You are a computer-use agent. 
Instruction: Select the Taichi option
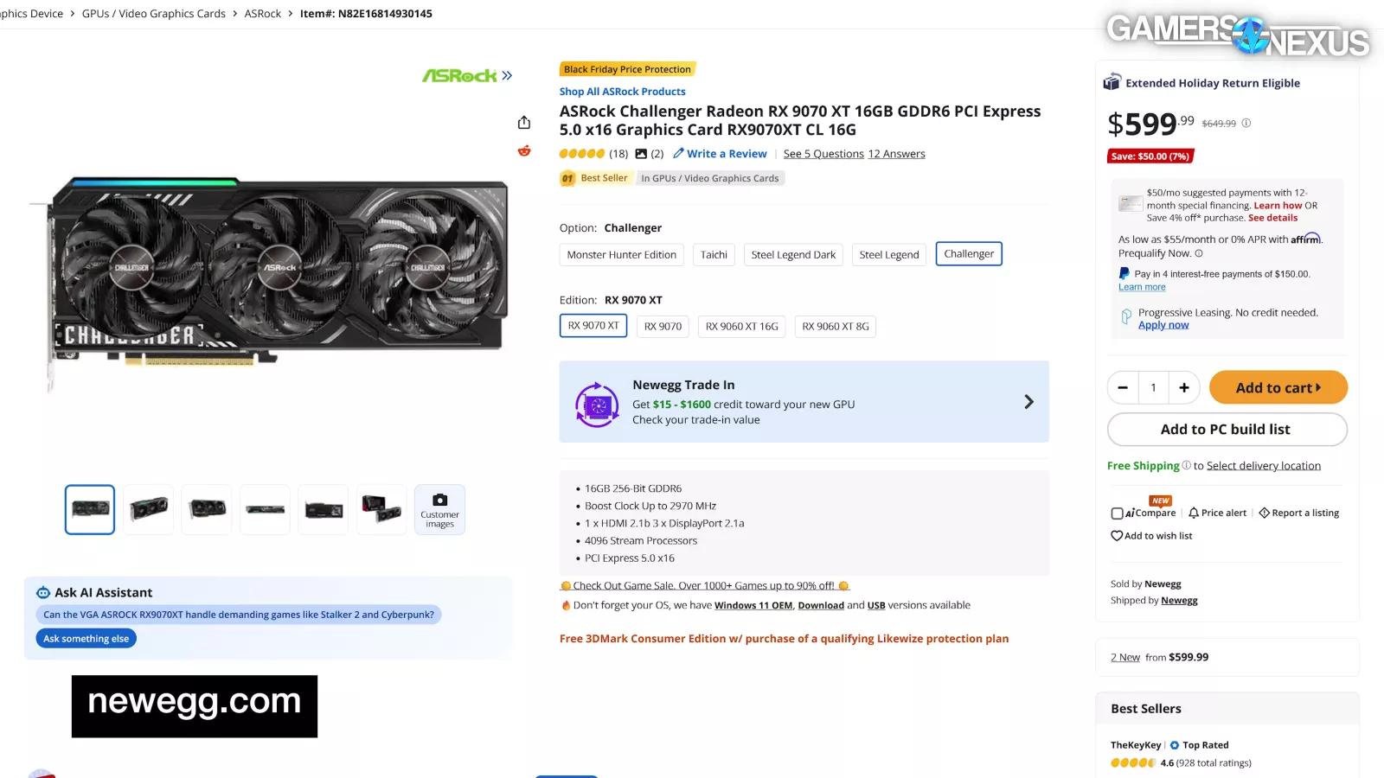(x=714, y=254)
